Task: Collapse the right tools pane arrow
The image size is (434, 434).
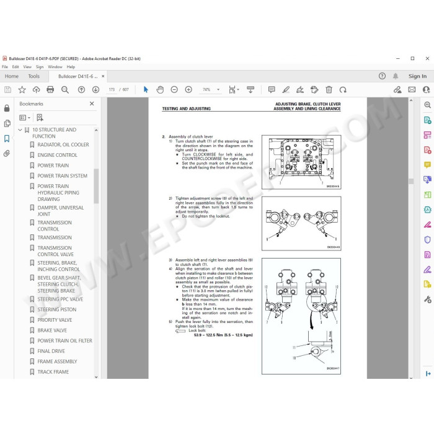Action: 428,374
